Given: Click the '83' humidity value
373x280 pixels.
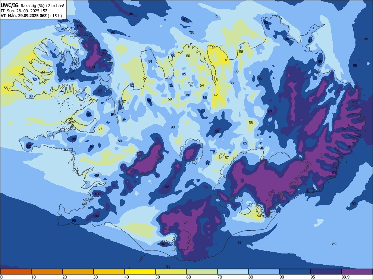Looking at the screenshot, I should pos(31,96).
